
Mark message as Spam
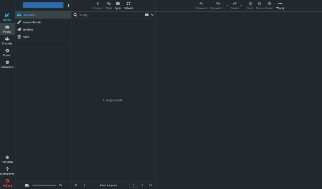(x=259, y=4)
